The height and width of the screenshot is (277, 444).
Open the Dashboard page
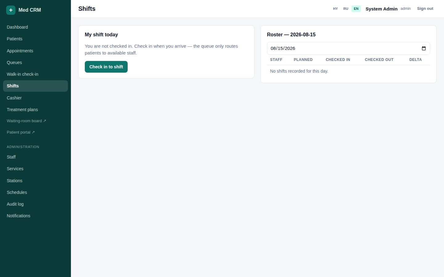[x=35, y=27]
